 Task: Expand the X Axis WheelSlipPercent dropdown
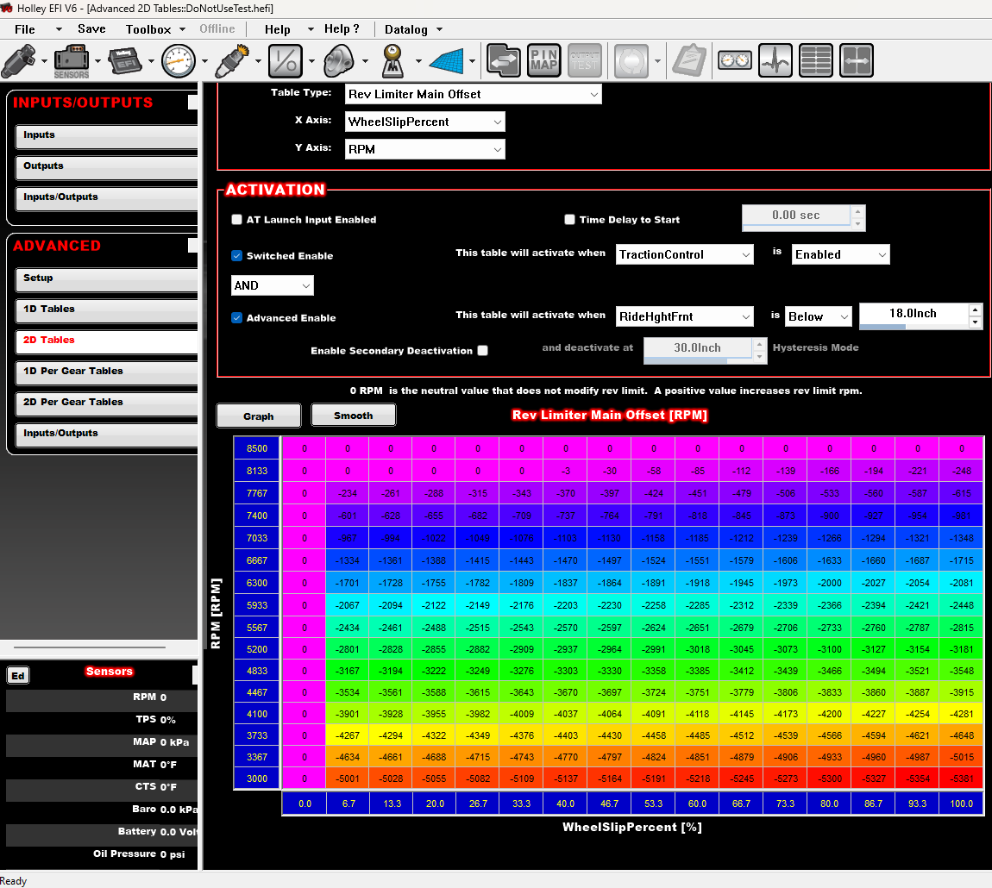click(424, 122)
